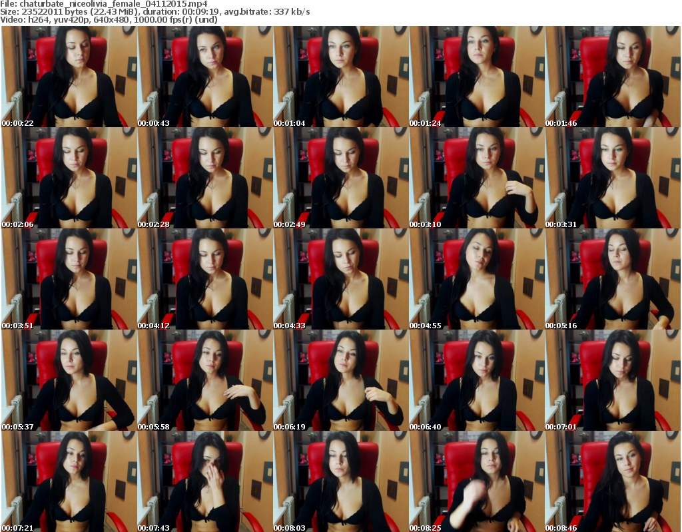Select the 00:02:49 thumbnail
This screenshot has width=682, height=532.
[340, 178]
